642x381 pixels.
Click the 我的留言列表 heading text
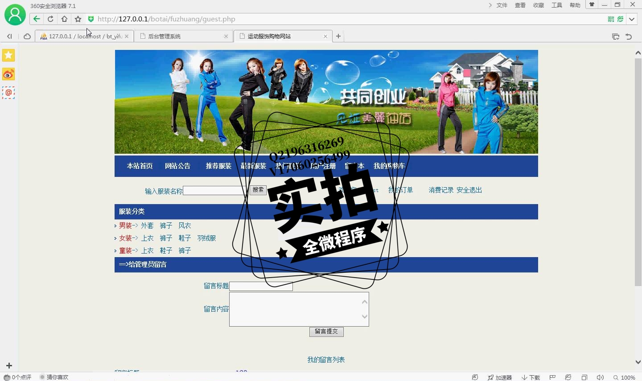326,360
